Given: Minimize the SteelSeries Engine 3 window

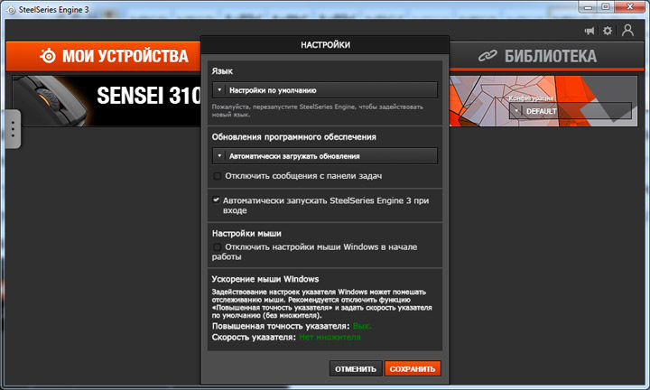Looking at the screenshot, I should pos(588,7).
